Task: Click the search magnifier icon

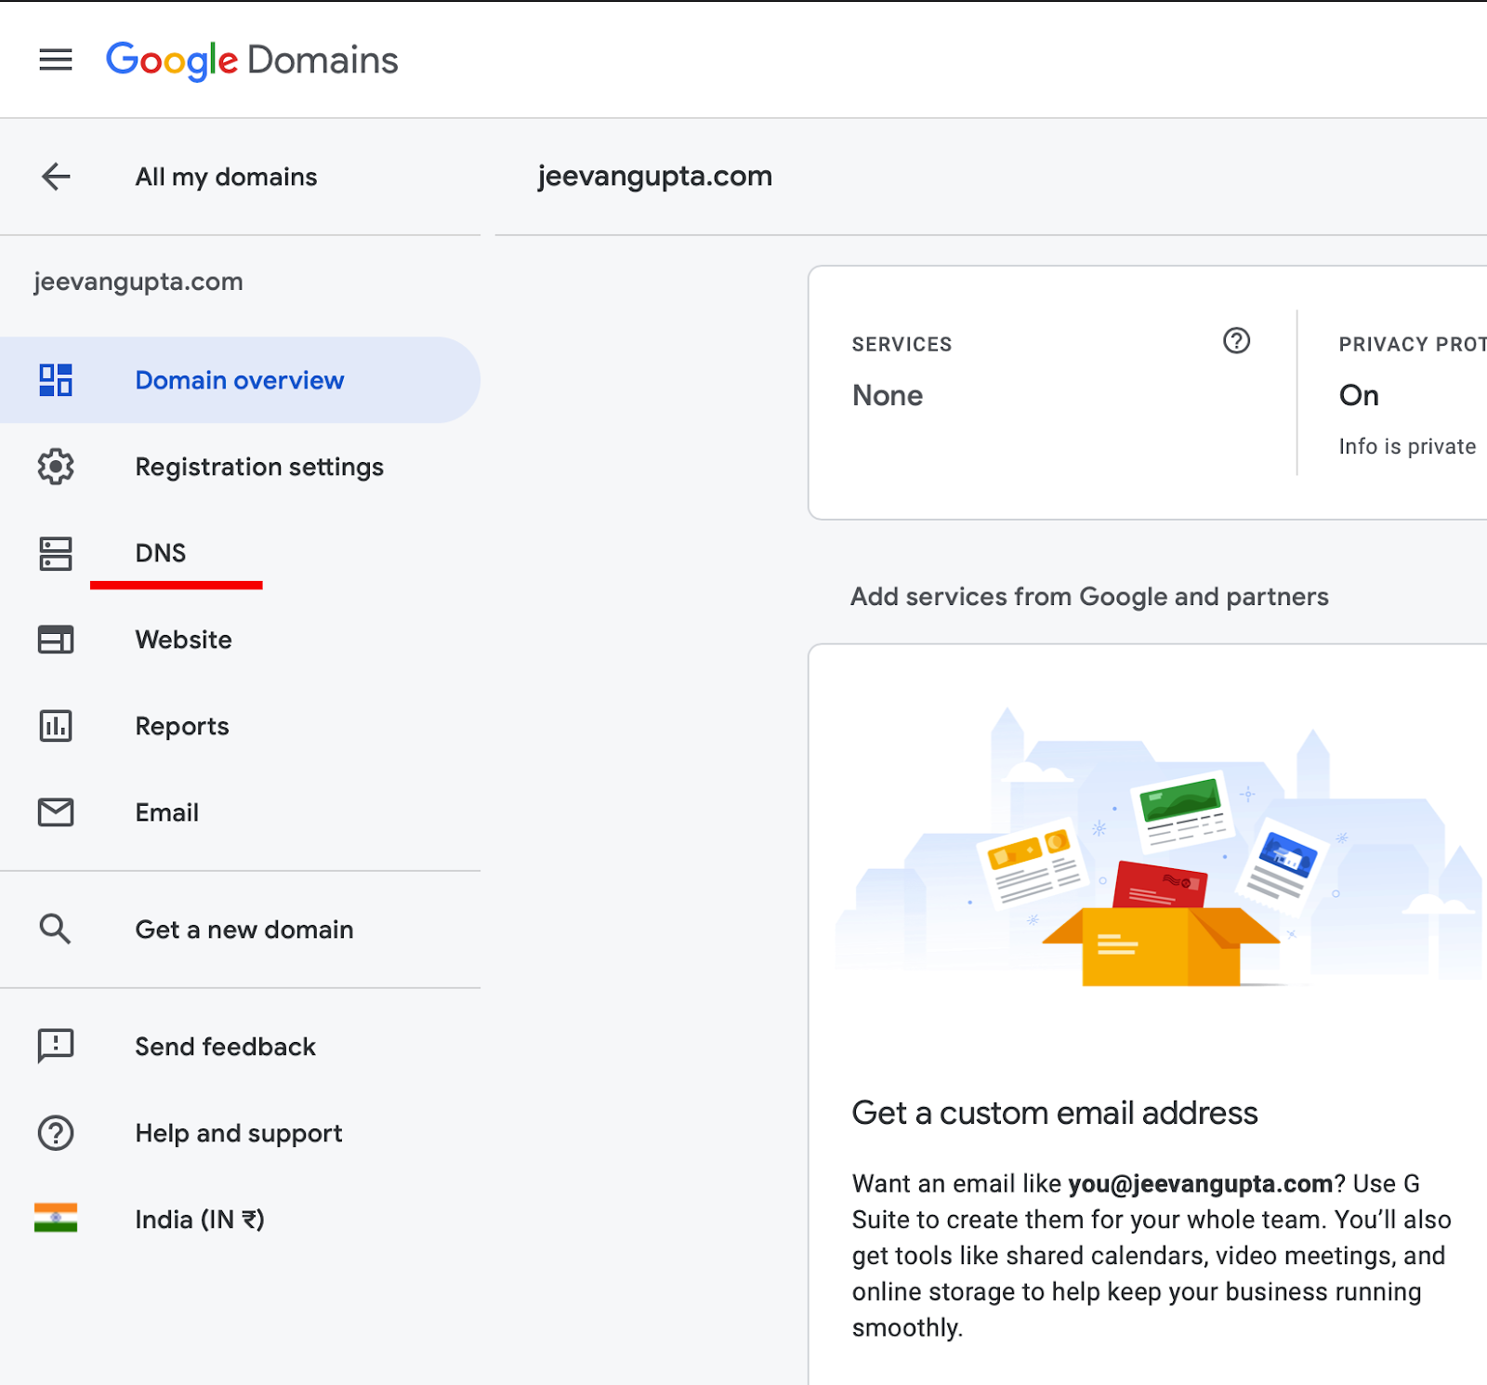Action: point(56,929)
